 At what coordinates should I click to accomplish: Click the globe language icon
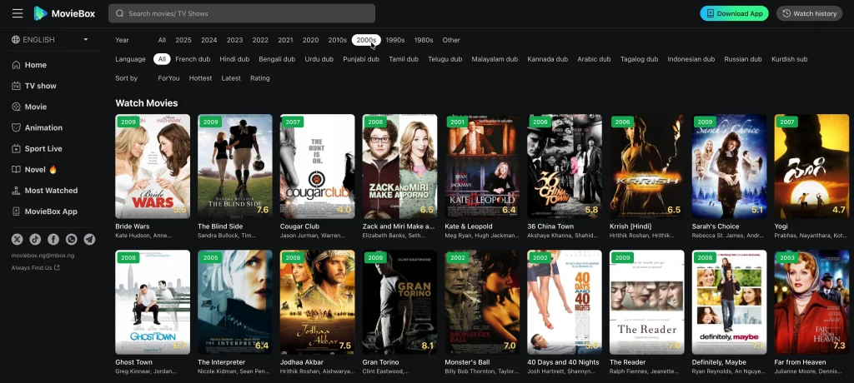point(16,40)
